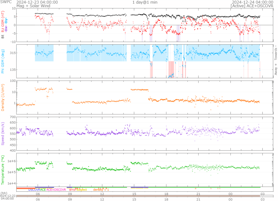Click the magenta ACE+DSCOVR legend entry

pos(56,190)
